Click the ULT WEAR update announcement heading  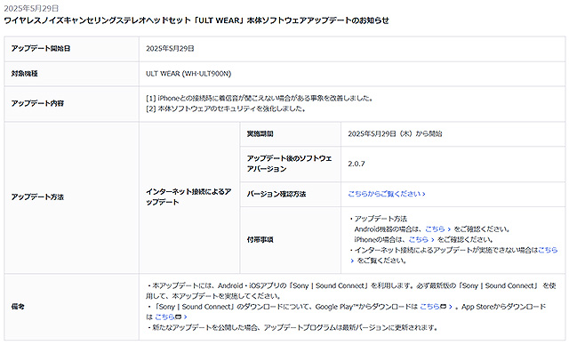pos(196,20)
